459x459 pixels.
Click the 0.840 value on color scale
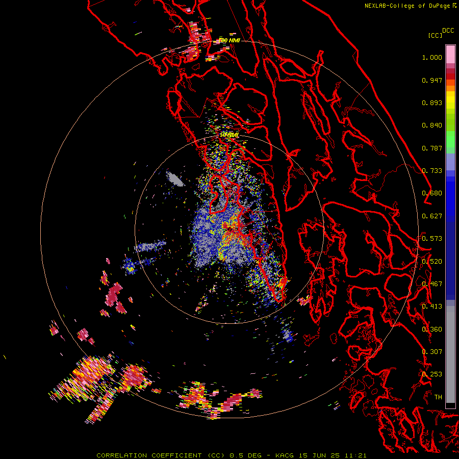(x=432, y=125)
